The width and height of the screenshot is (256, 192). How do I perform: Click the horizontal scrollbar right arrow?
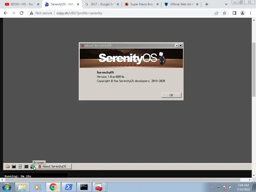tap(250, 180)
